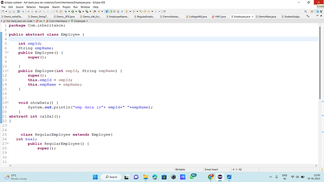This screenshot has height=182, width=324.
Task: Click the Open Perspective icon near the top right
Action: click(x=312, y=11)
